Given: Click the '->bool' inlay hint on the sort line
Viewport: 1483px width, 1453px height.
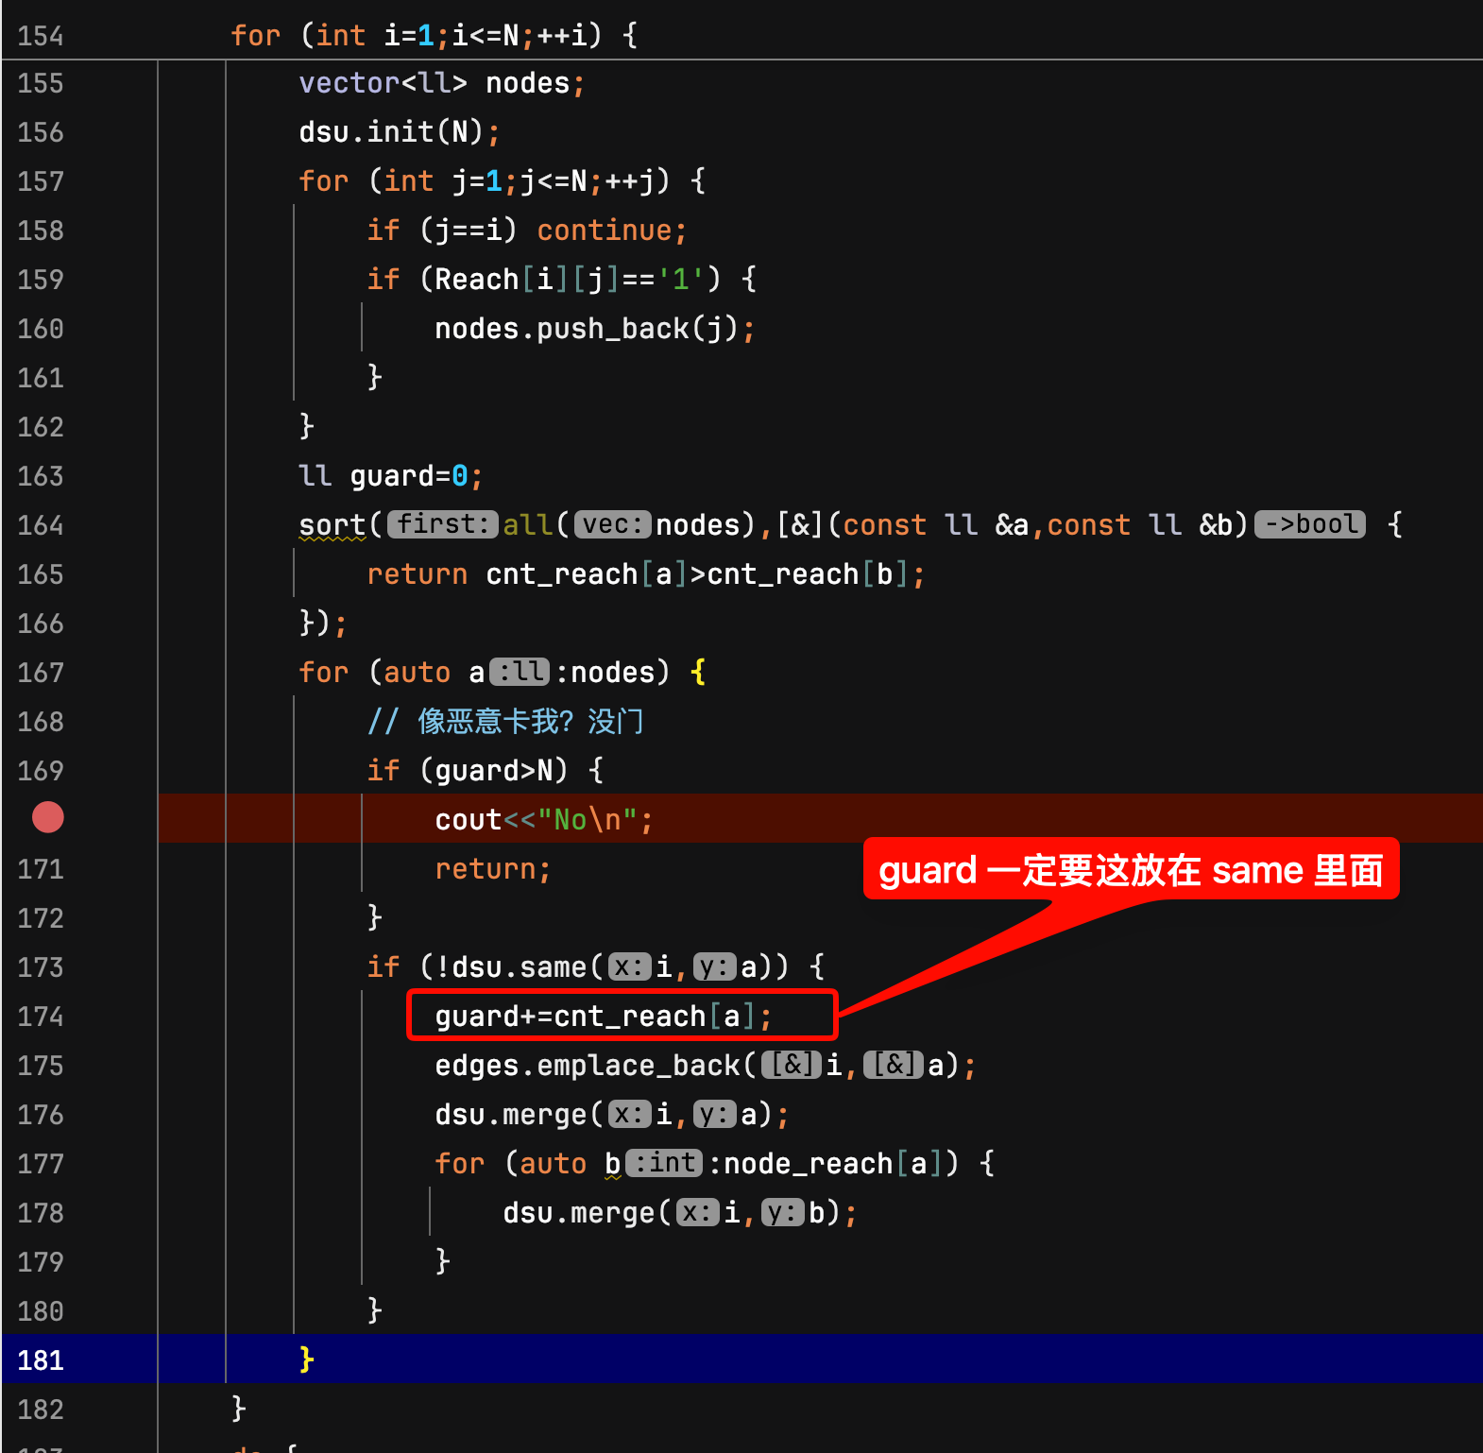Looking at the screenshot, I should (1309, 524).
